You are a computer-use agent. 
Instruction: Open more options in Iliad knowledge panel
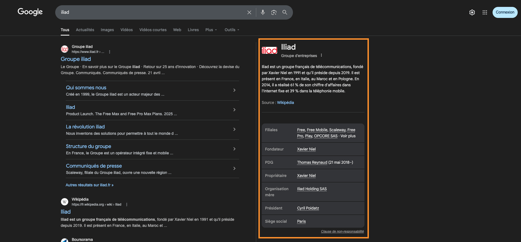tap(321, 55)
